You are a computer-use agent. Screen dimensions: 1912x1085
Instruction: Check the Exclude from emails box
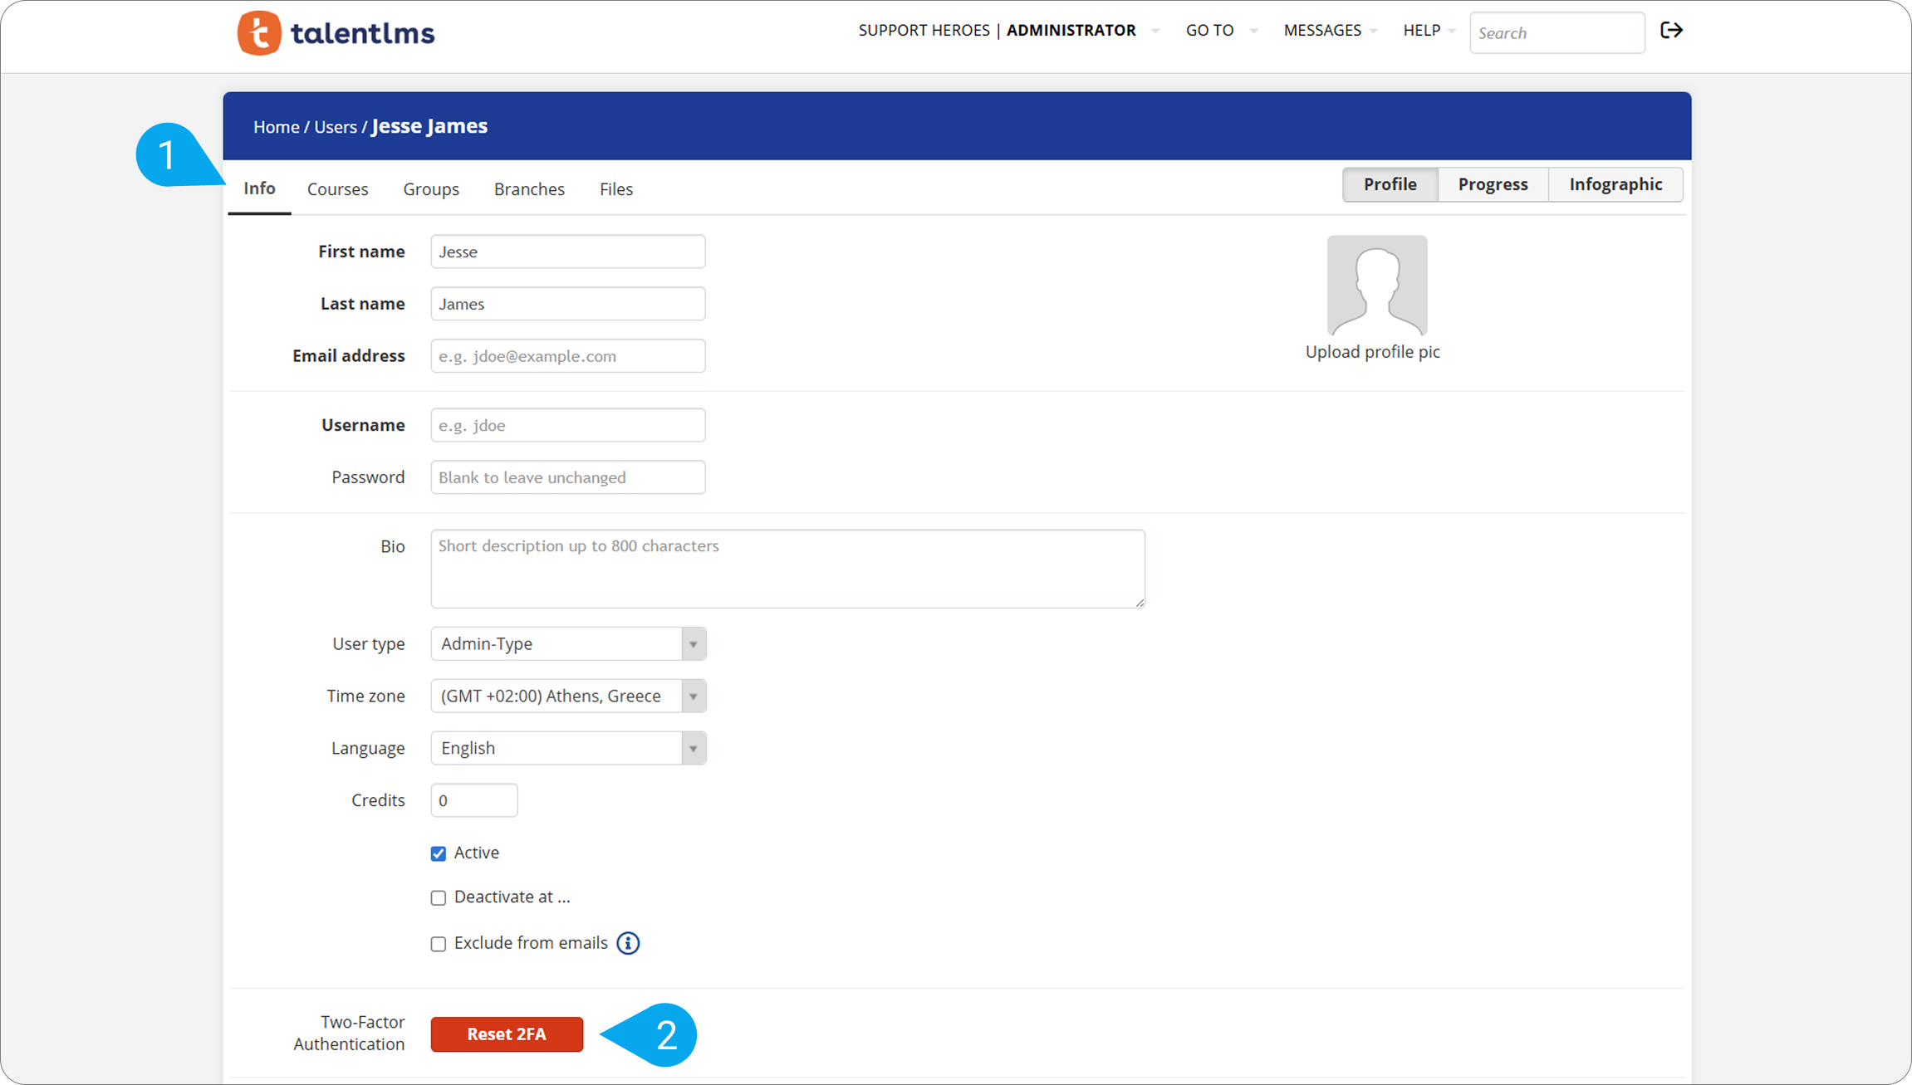pos(439,944)
